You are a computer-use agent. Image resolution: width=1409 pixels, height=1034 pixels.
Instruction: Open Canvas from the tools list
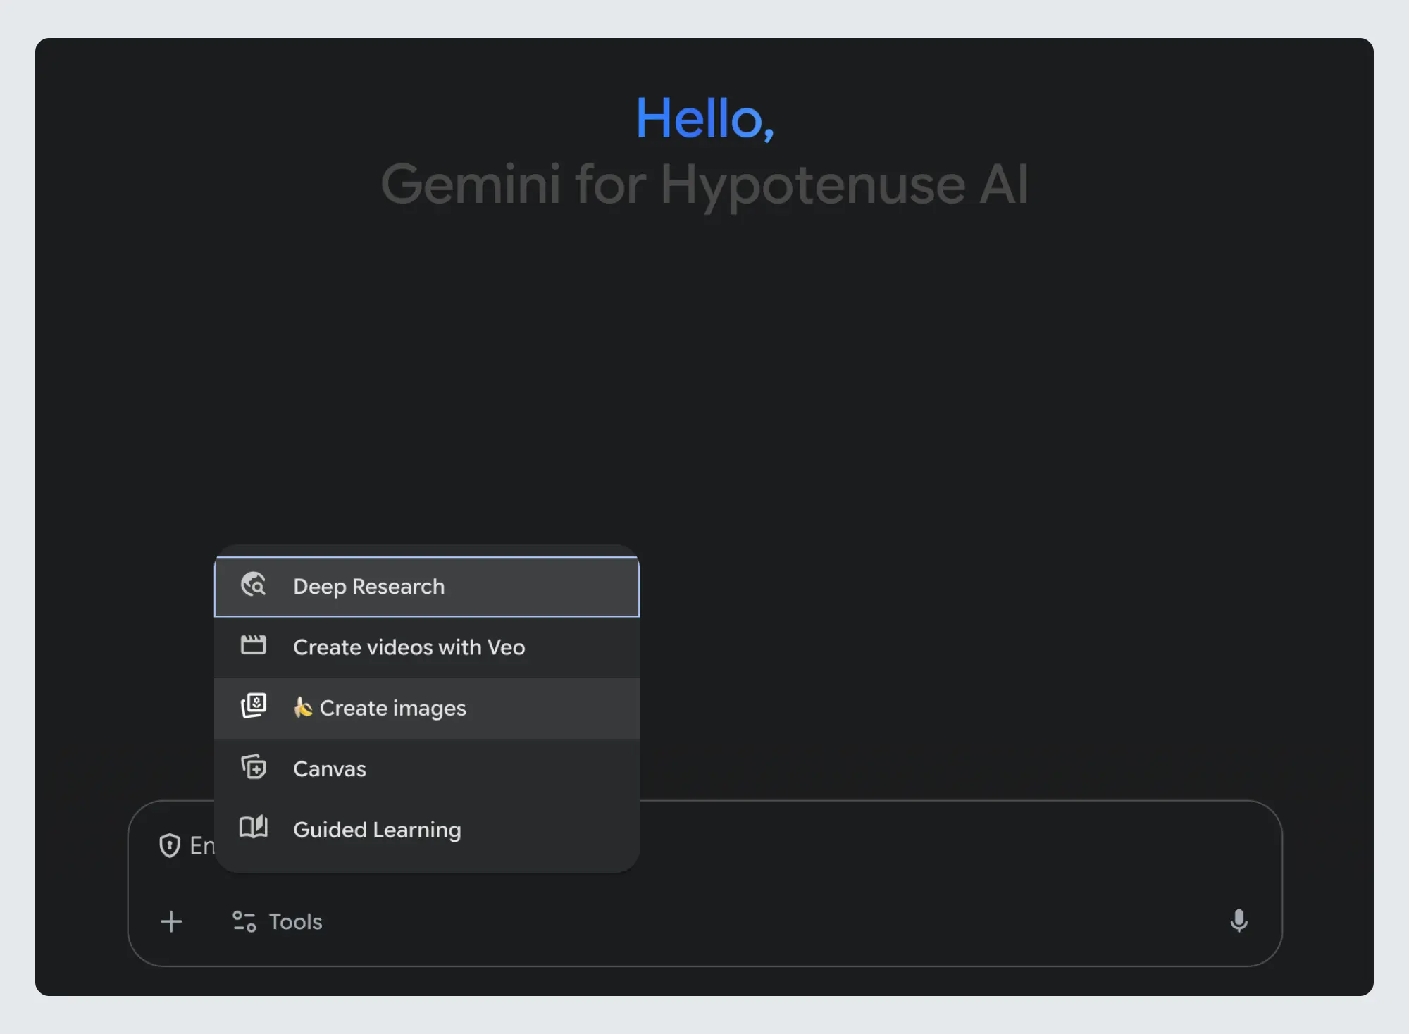click(x=330, y=768)
